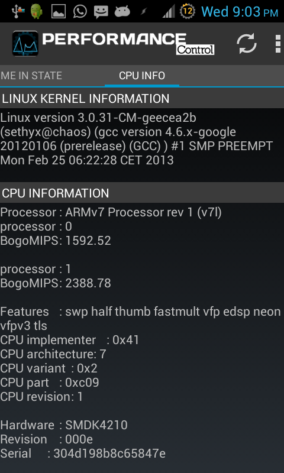Select the CPU INFO tab

[142, 76]
